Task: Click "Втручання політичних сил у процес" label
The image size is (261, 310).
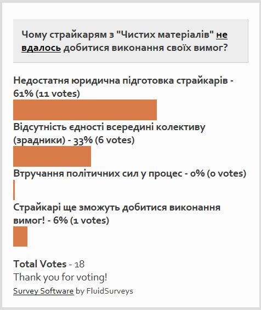Action: 98,173
